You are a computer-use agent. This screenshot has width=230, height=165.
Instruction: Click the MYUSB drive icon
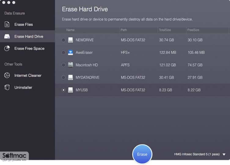(x=71, y=90)
